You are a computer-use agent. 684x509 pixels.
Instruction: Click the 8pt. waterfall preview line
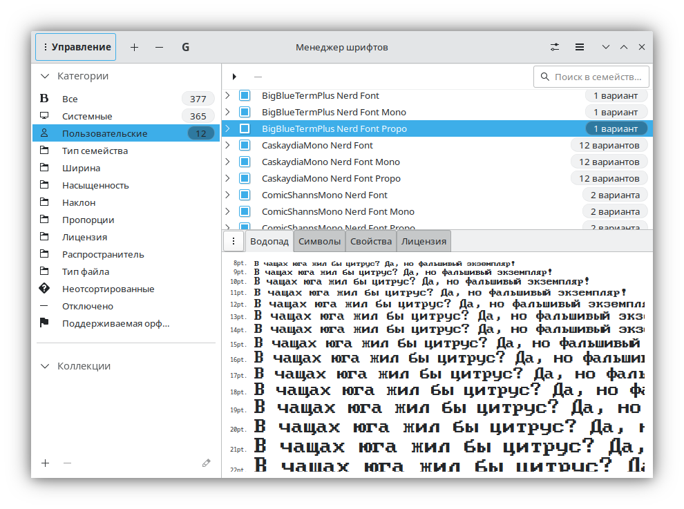click(x=384, y=263)
